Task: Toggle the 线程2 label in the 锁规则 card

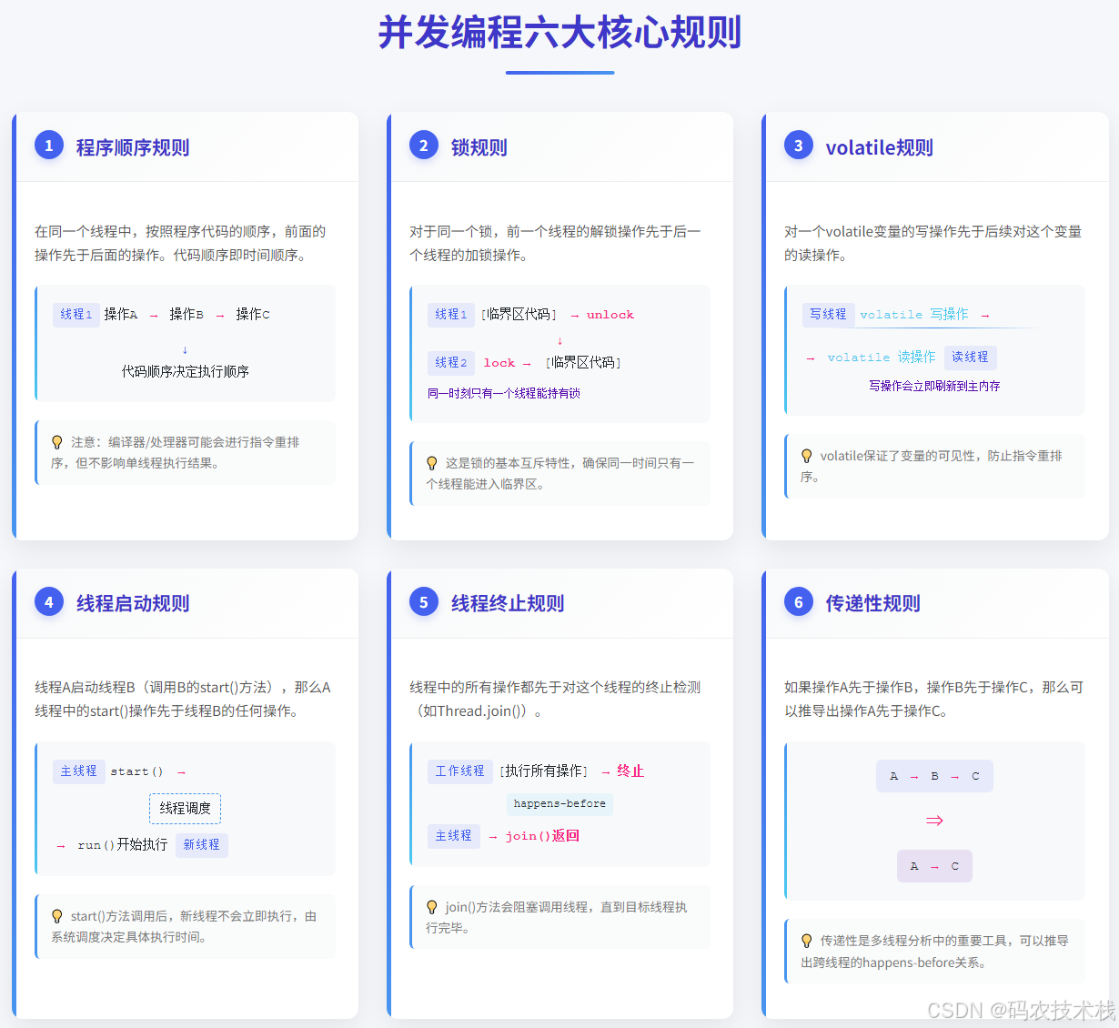Action: tap(450, 362)
